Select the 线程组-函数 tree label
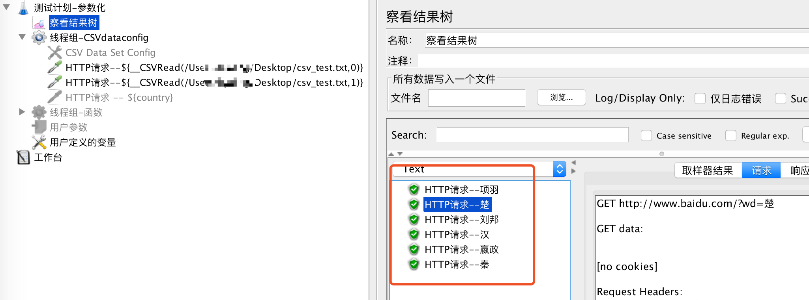The width and height of the screenshot is (809, 300). [76, 113]
